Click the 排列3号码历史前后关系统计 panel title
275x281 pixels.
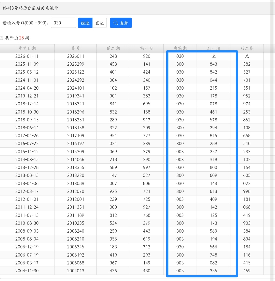point(30,8)
